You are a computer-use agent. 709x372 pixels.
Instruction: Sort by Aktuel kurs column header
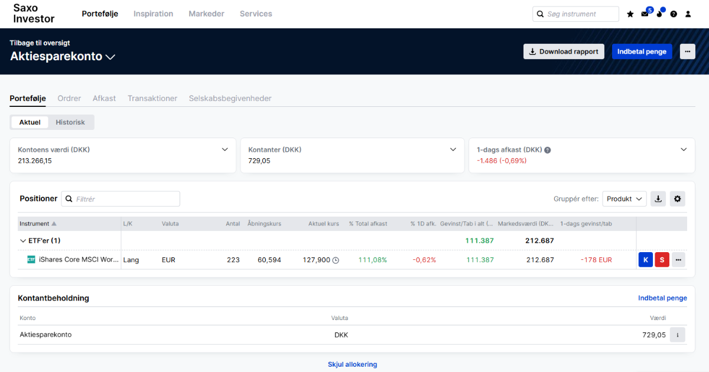point(324,224)
